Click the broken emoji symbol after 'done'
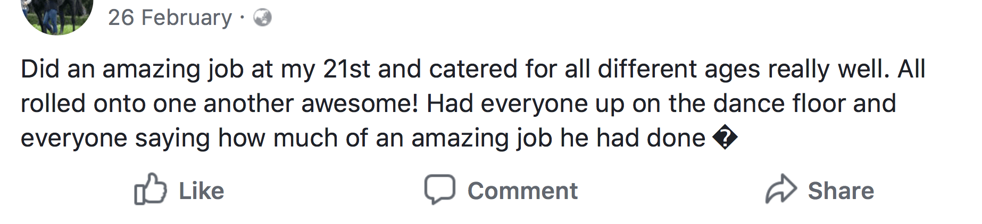982x224 pixels. pos(725,139)
